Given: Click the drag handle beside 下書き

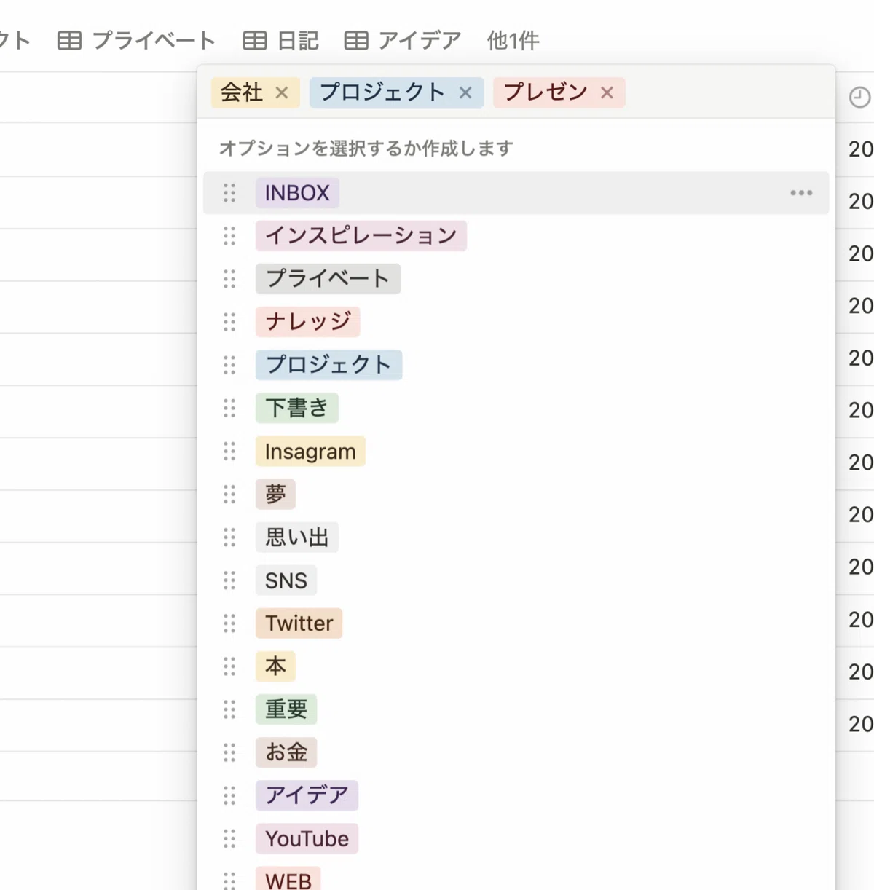Looking at the screenshot, I should (229, 408).
